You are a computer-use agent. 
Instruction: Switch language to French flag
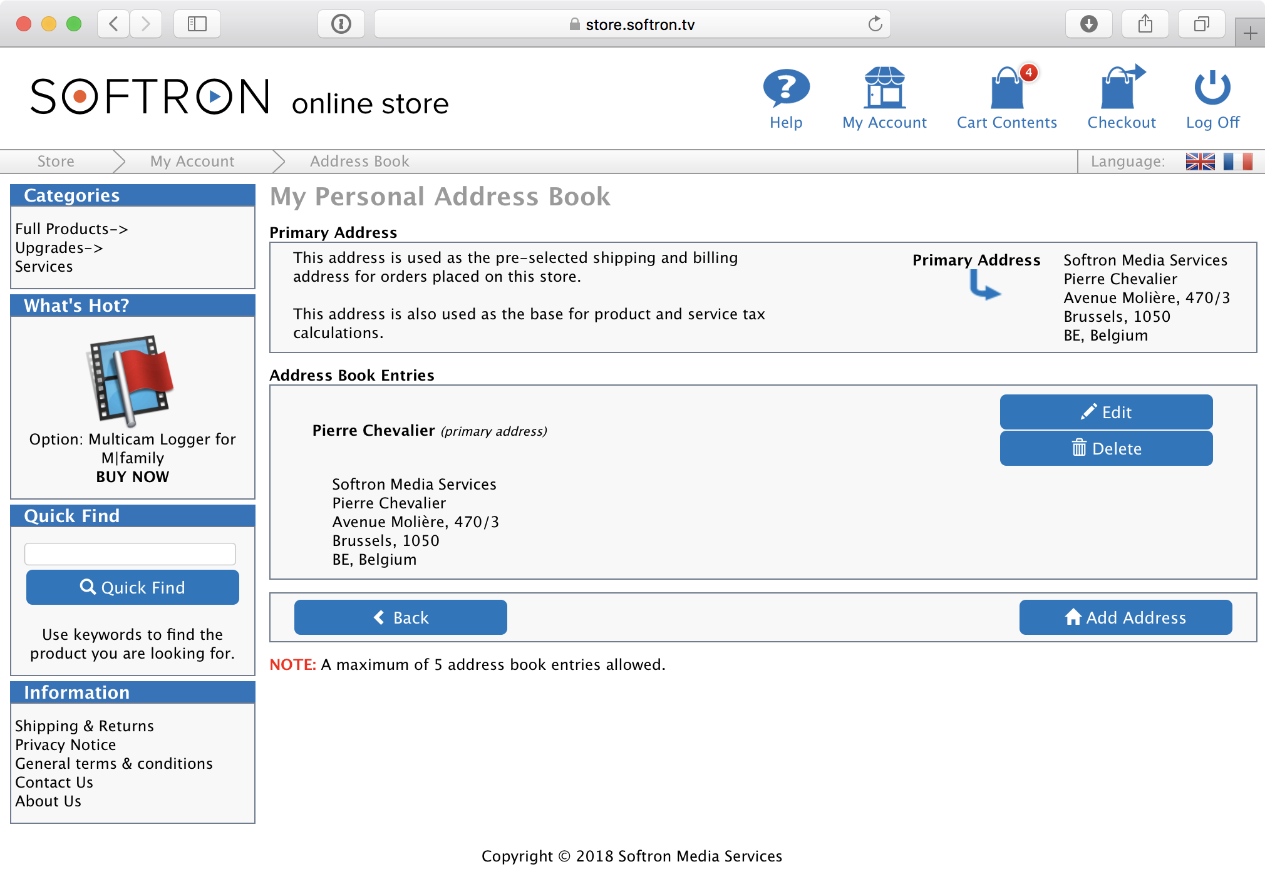(1238, 162)
